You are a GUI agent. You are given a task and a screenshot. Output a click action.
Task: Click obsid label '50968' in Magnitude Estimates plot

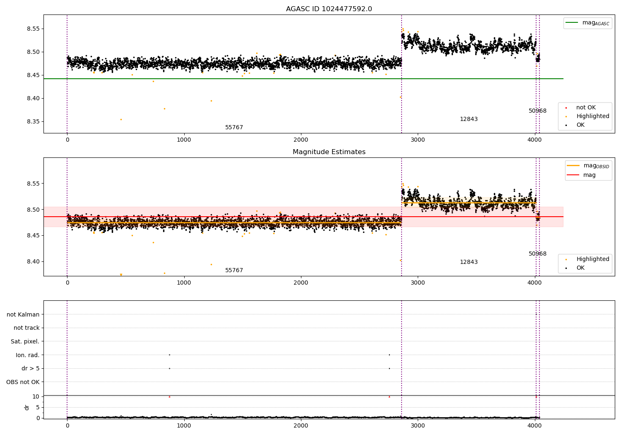tap(537, 254)
